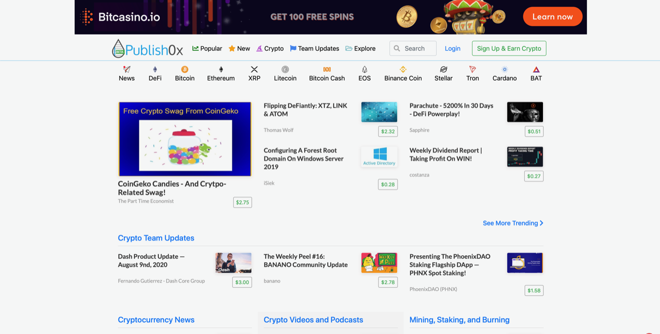This screenshot has height=334, width=660.
Task: Open the Parachute article thumbnail
Action: pyautogui.click(x=525, y=112)
